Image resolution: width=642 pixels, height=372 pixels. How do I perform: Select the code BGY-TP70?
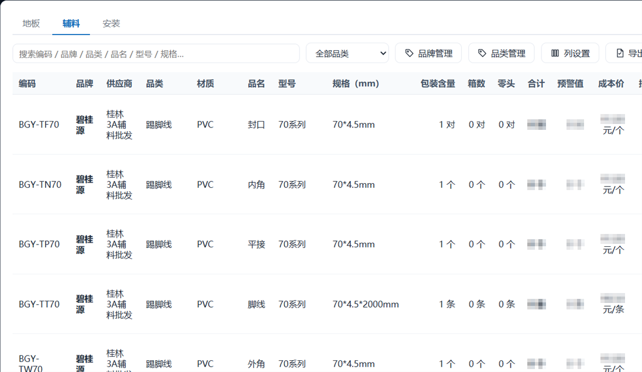pos(39,244)
